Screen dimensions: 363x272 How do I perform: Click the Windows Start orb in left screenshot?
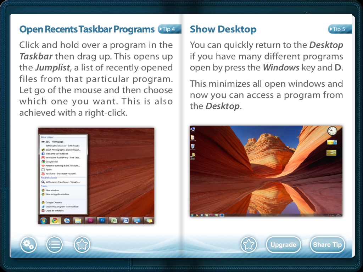point(43,220)
